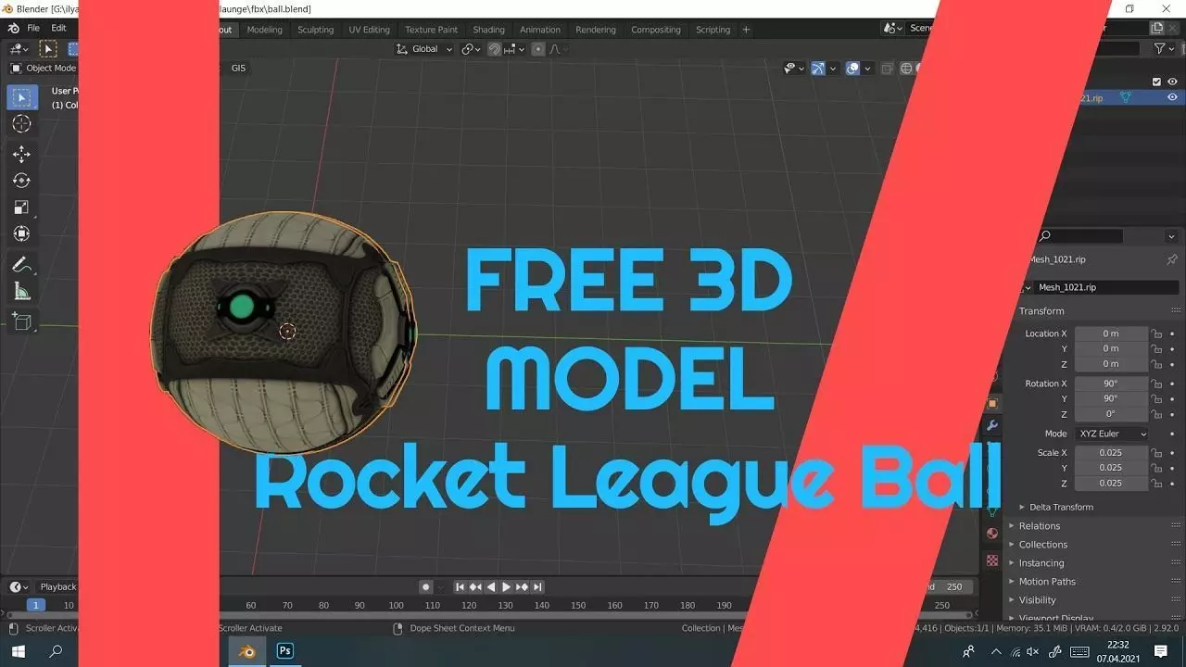Click the GIS menu button
This screenshot has height=667, width=1186.
click(238, 68)
